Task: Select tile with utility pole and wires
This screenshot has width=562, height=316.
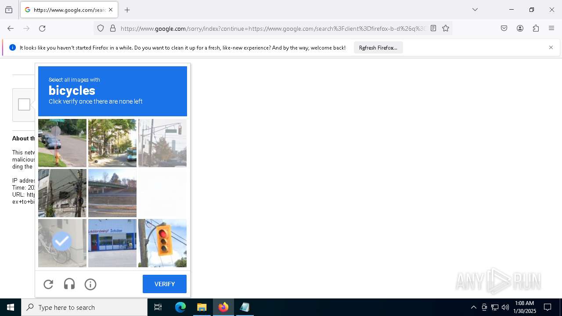Action: [62, 193]
